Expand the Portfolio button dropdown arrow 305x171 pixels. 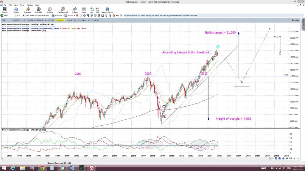44,10
